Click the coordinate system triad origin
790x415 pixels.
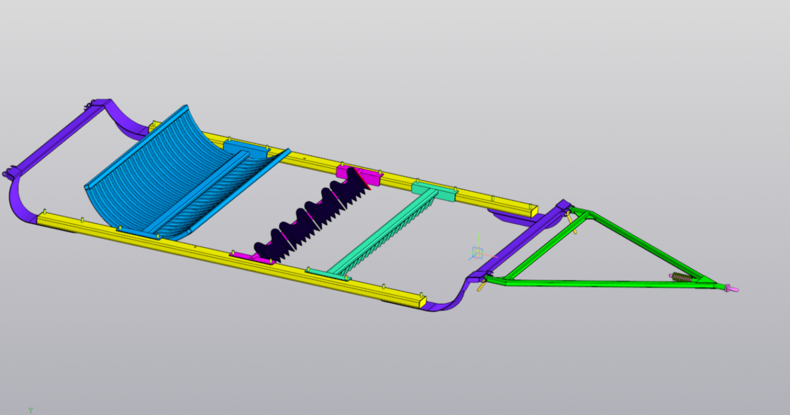(476, 252)
